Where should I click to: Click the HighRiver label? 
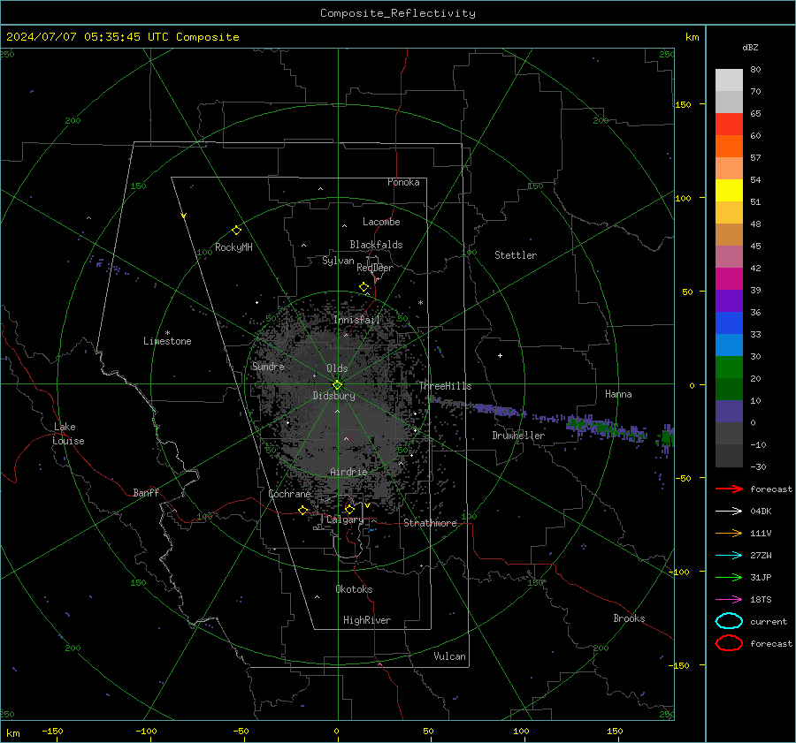(367, 620)
